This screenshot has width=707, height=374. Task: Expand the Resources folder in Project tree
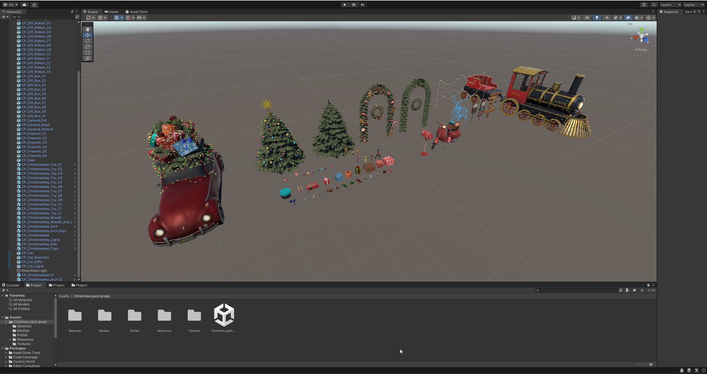click(x=10, y=339)
